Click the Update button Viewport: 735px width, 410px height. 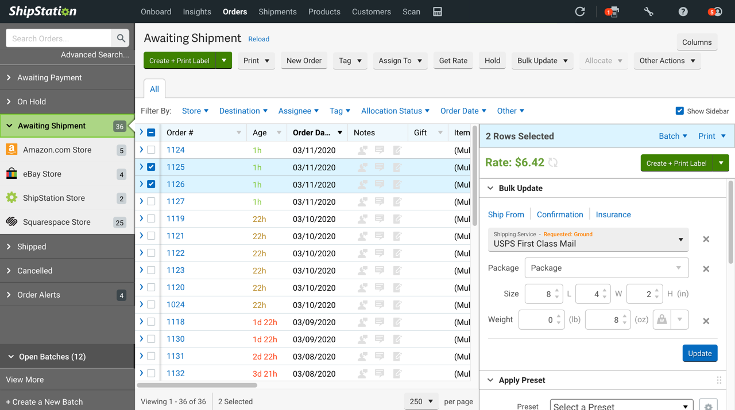point(700,353)
